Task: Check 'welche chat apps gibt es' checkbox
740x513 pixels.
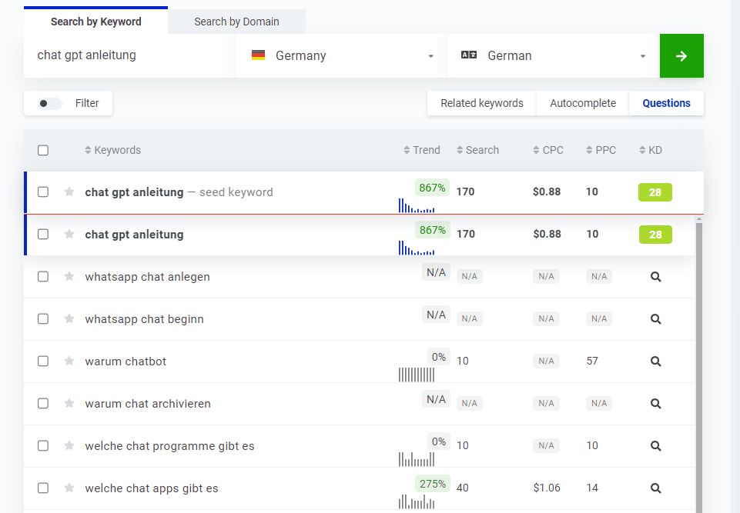Action: (43, 488)
